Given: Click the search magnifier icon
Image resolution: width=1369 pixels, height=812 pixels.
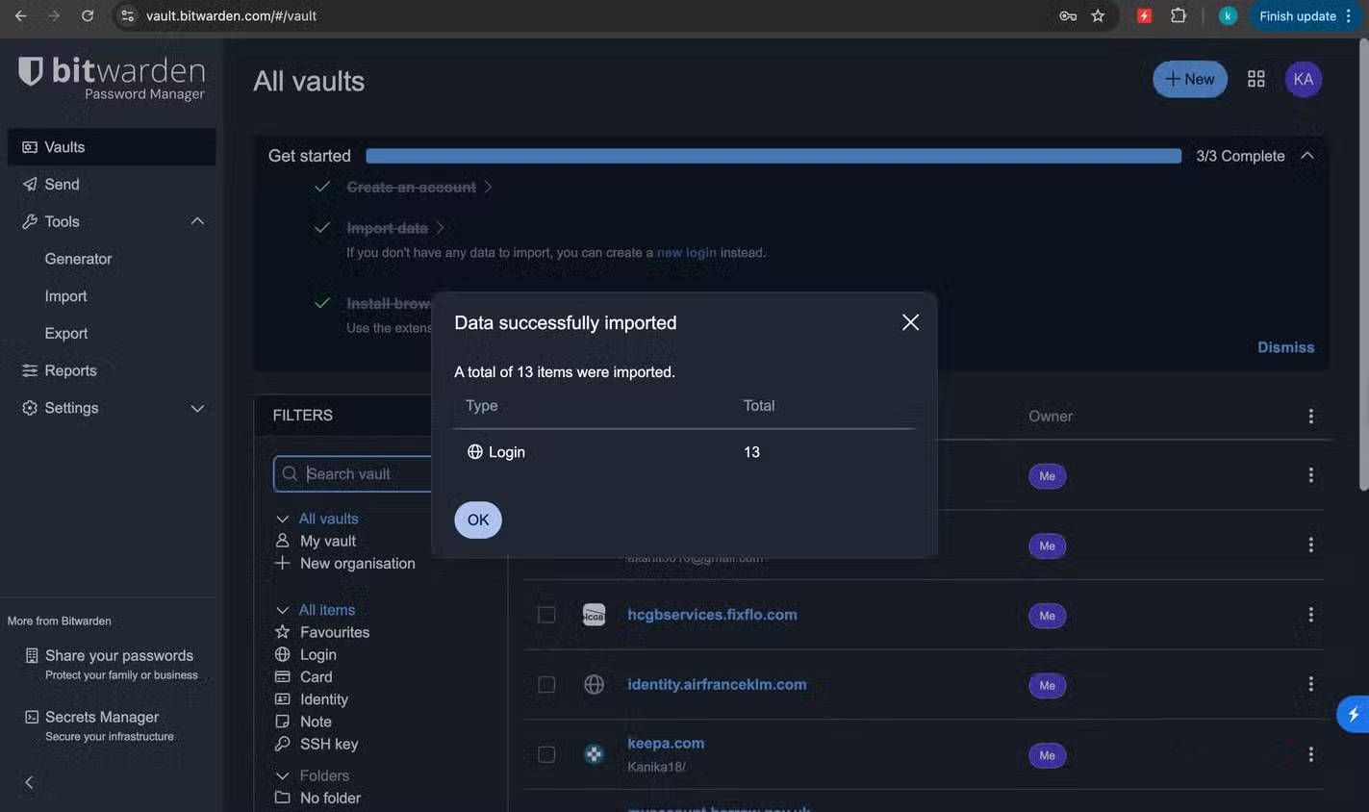Looking at the screenshot, I should tap(290, 473).
